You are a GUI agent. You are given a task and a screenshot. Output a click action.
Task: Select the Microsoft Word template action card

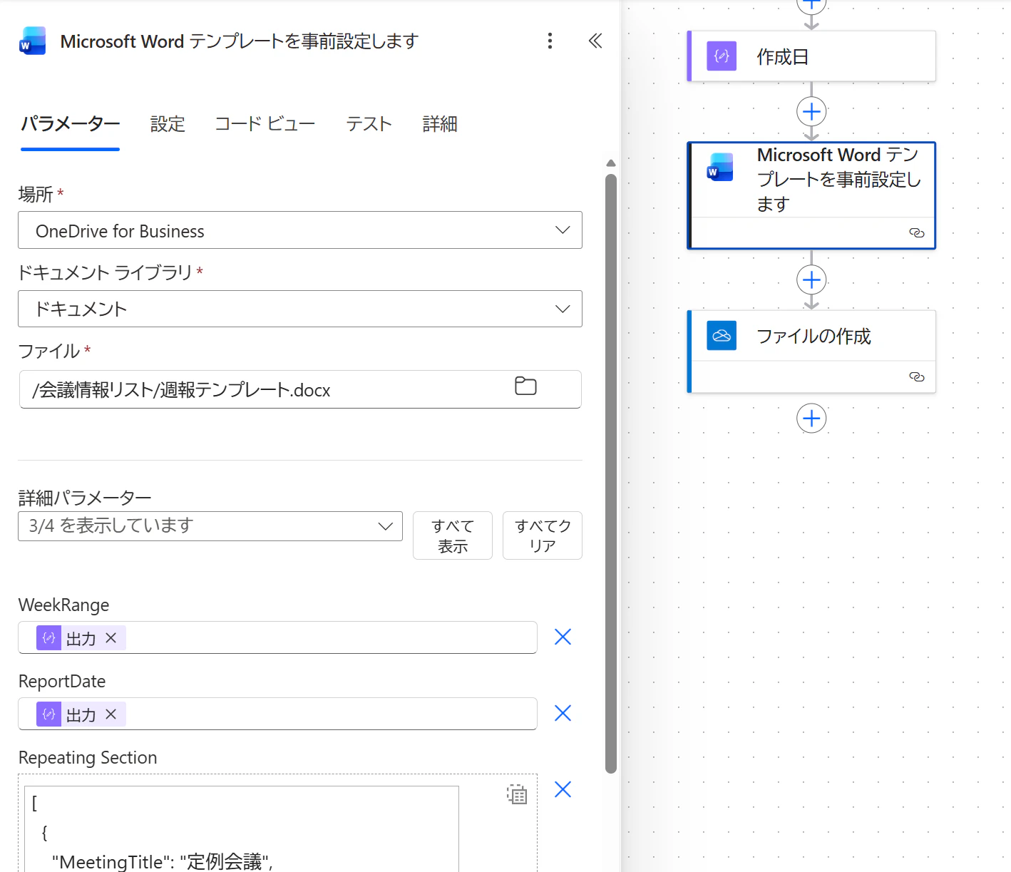pos(811,195)
